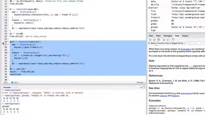Select the Help tab
The width and height of the screenshot is (205, 115).
[x=177, y=36]
